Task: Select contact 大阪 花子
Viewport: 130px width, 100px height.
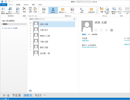Action: pyautogui.click(x=54, y=30)
